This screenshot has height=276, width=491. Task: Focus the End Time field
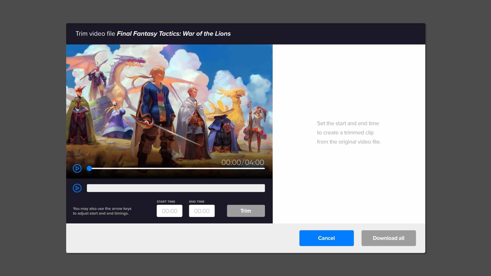[x=202, y=211]
